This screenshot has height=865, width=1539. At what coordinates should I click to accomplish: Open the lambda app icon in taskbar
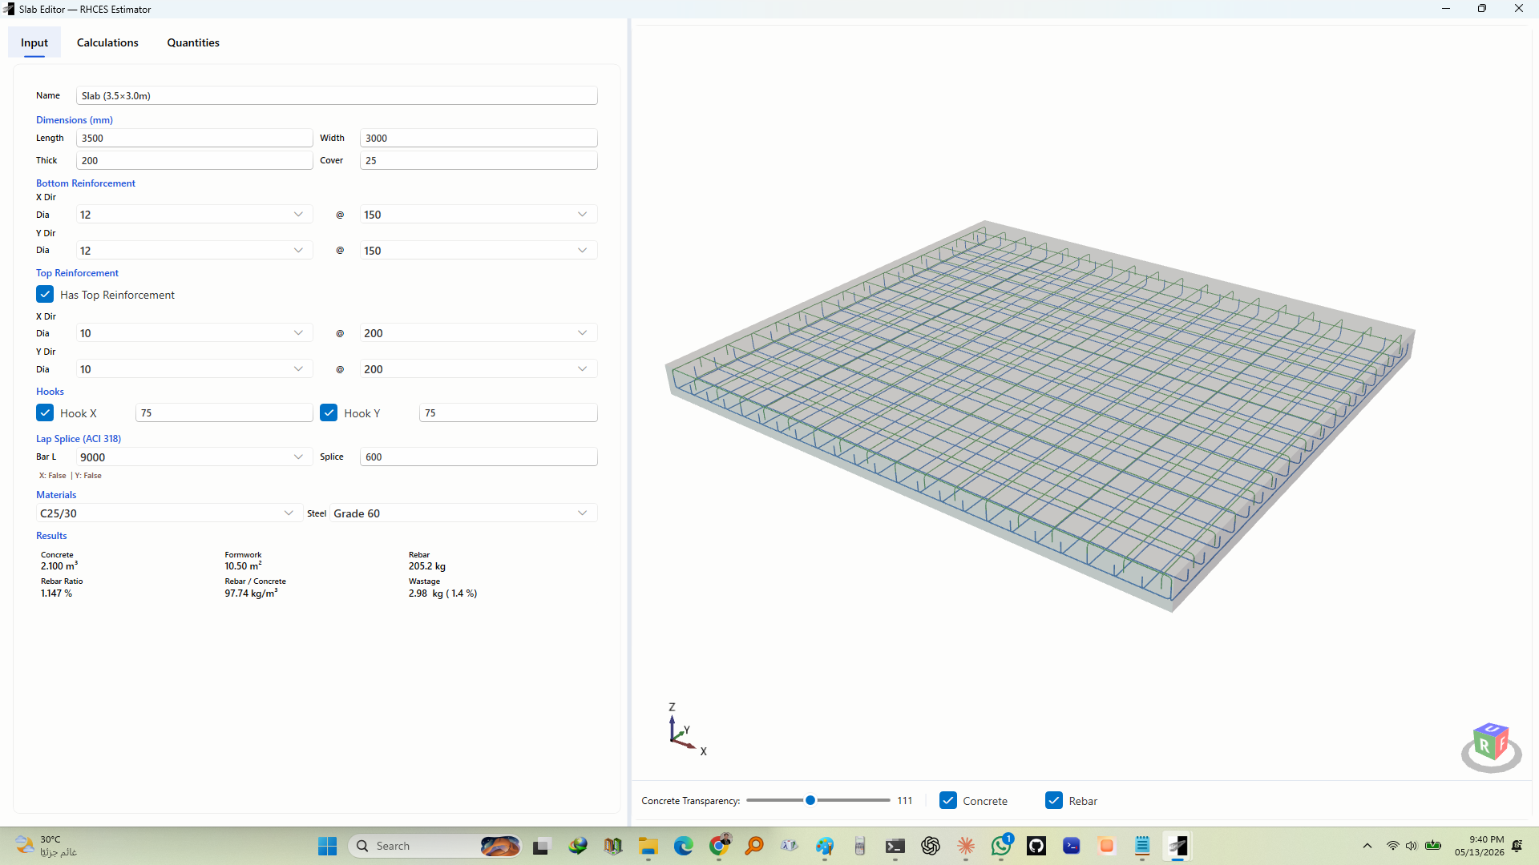pos(790,846)
